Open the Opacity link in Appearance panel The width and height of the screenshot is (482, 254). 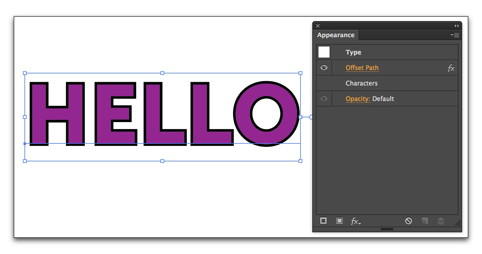tap(358, 99)
